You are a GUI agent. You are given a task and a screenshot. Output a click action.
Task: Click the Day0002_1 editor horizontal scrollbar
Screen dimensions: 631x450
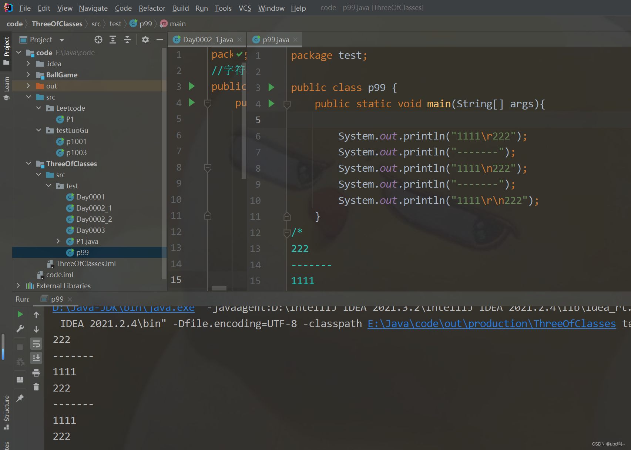pyautogui.click(x=219, y=288)
